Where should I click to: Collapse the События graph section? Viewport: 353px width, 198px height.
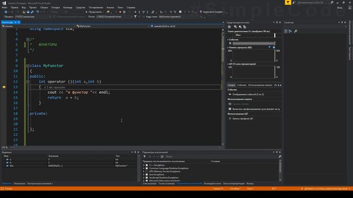pyautogui.click(x=228, y=40)
